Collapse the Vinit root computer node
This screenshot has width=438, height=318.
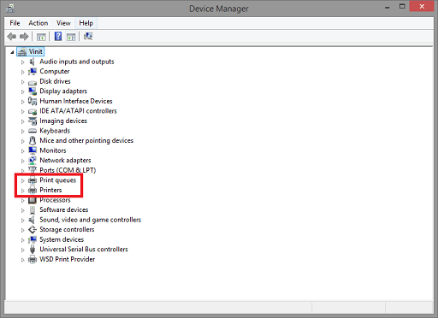click(x=12, y=52)
